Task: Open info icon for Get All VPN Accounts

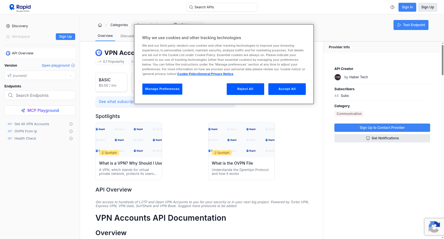Action: pos(71,124)
